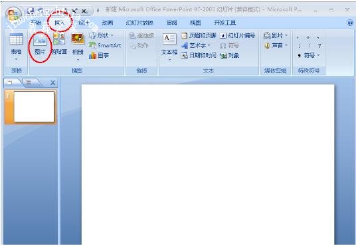Insert a 图表 chart
Image resolution: width=356 pixels, height=246 pixels.
[99, 55]
